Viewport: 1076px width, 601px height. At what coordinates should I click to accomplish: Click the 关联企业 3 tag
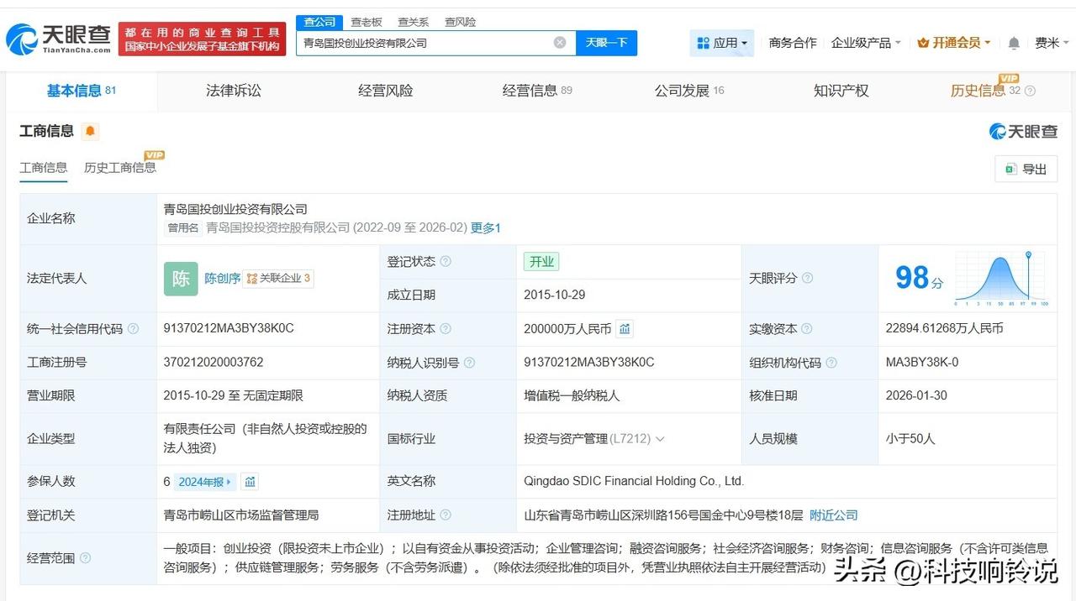point(278,278)
